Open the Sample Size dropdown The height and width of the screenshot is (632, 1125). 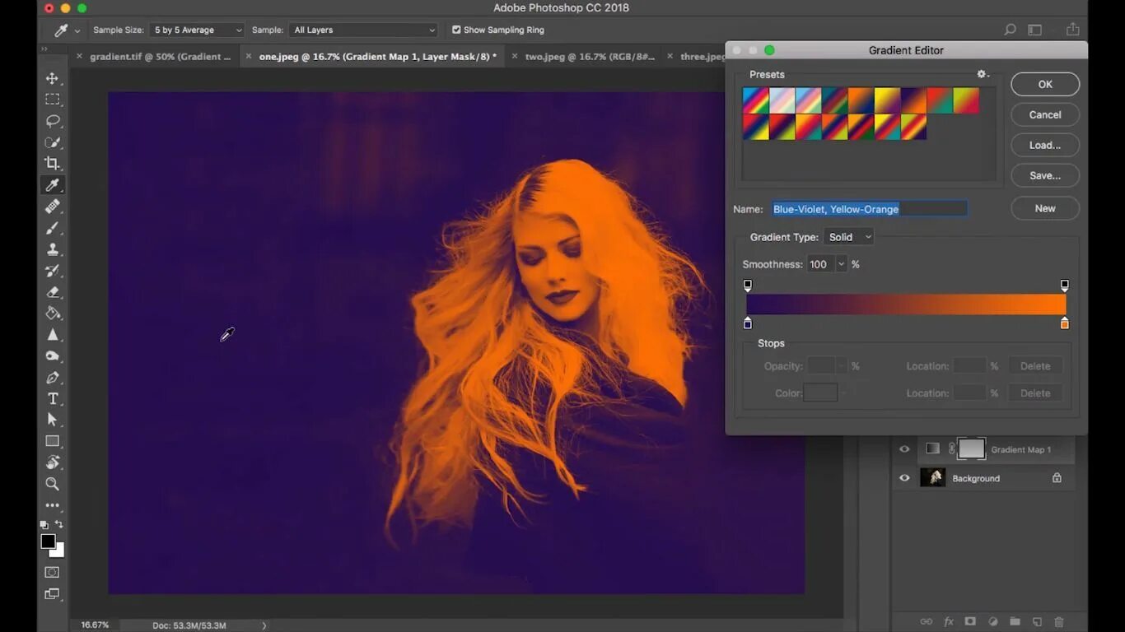pyautogui.click(x=198, y=30)
